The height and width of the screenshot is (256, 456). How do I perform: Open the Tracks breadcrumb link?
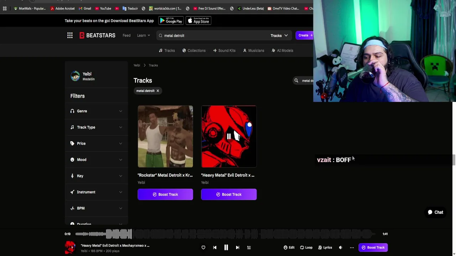click(153, 65)
